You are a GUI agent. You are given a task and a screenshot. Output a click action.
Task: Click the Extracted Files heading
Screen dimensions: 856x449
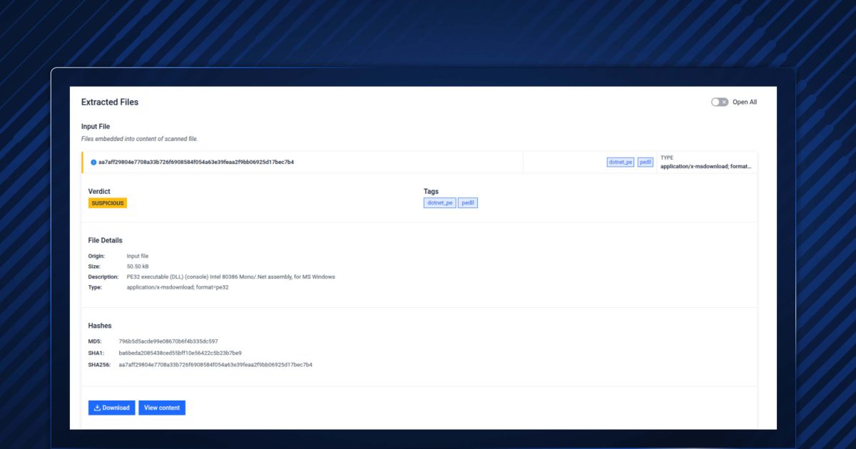[110, 102]
